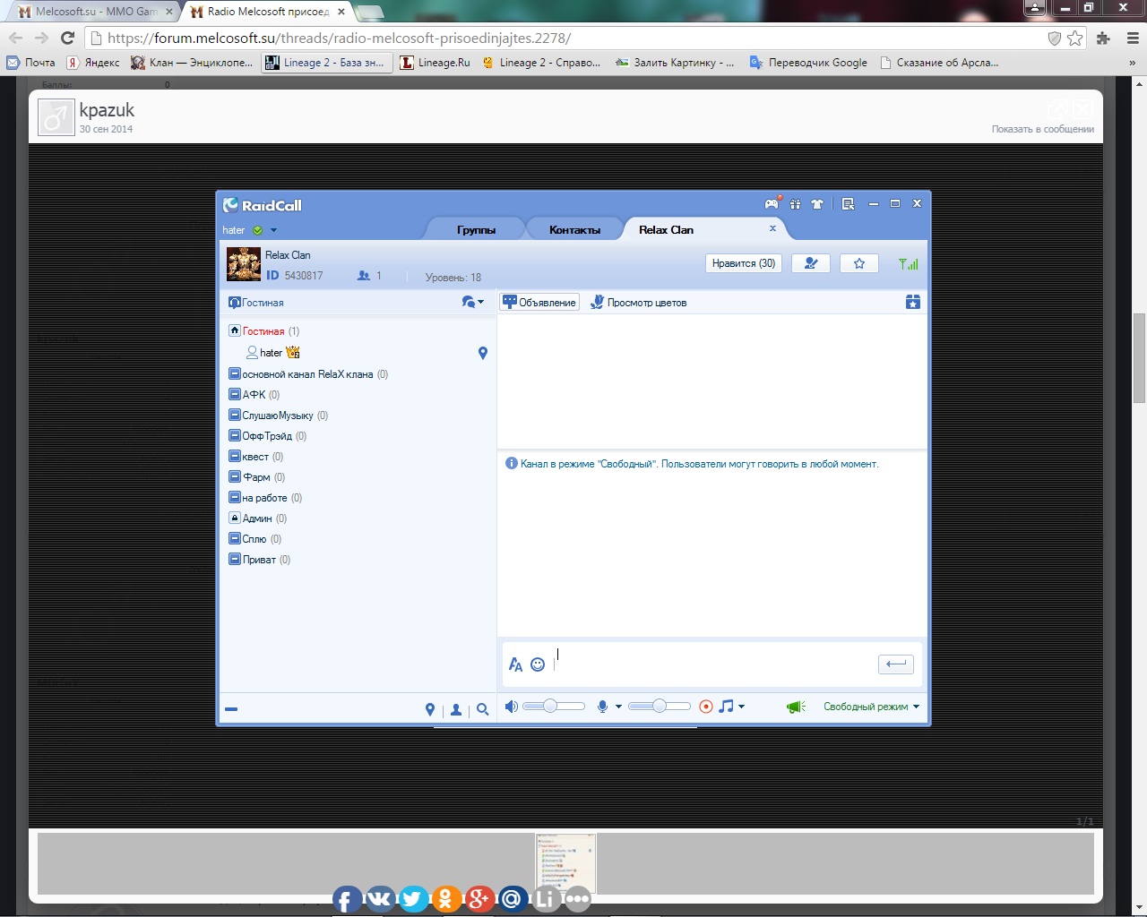
Task: Select the квест channel
Action: 255,457
